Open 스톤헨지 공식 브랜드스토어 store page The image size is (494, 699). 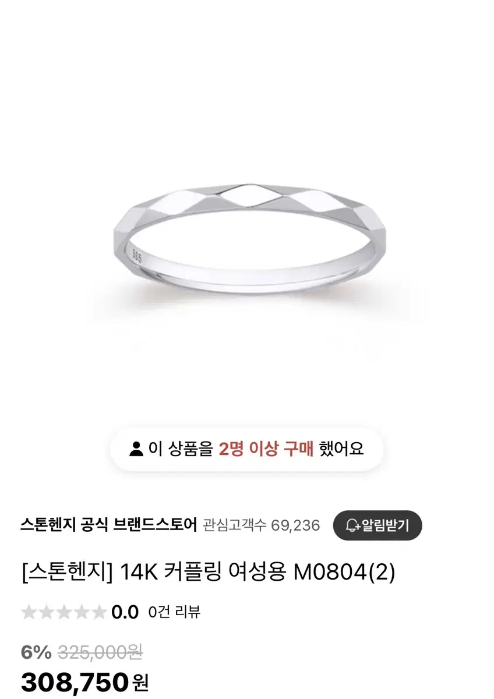tap(108, 525)
